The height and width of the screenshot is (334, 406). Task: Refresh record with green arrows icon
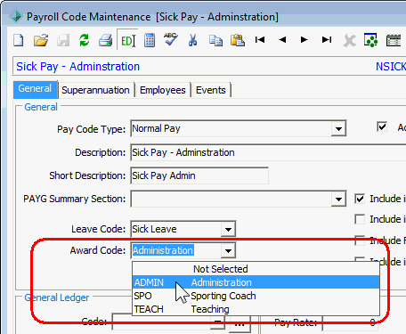coord(85,40)
